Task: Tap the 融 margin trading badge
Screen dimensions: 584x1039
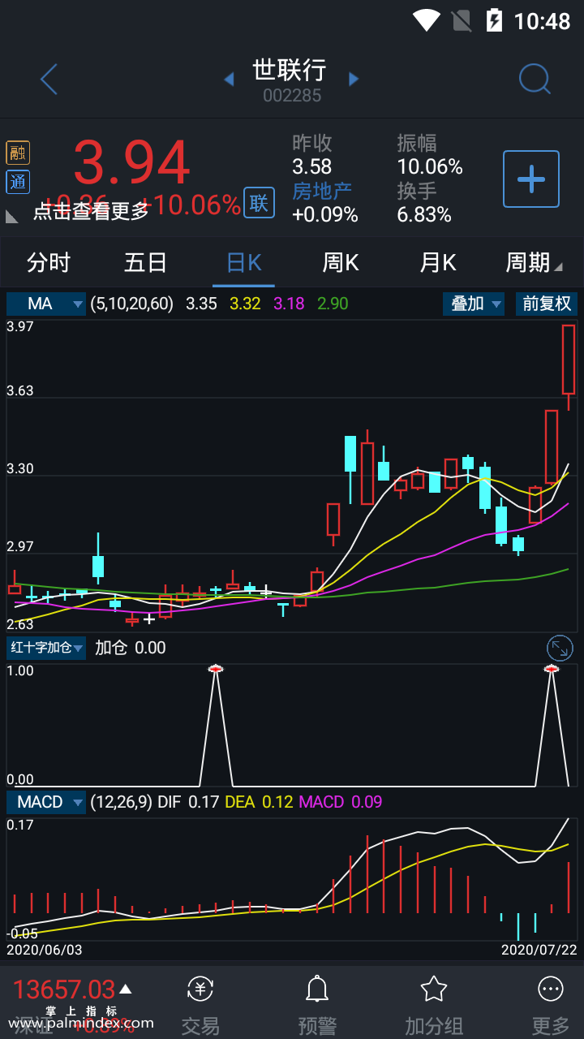Action: tap(18, 152)
